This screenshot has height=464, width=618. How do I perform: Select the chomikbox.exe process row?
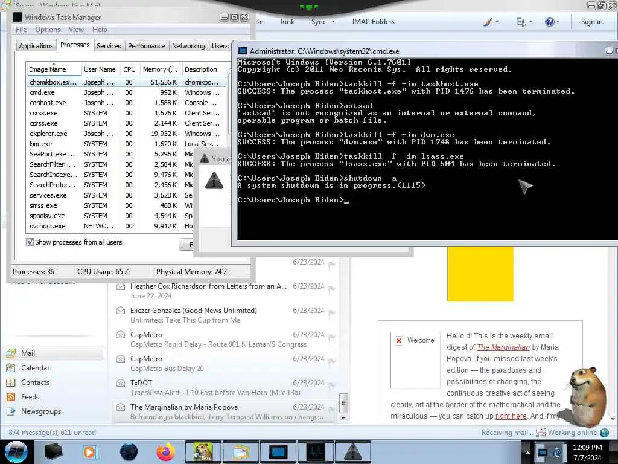126,82
